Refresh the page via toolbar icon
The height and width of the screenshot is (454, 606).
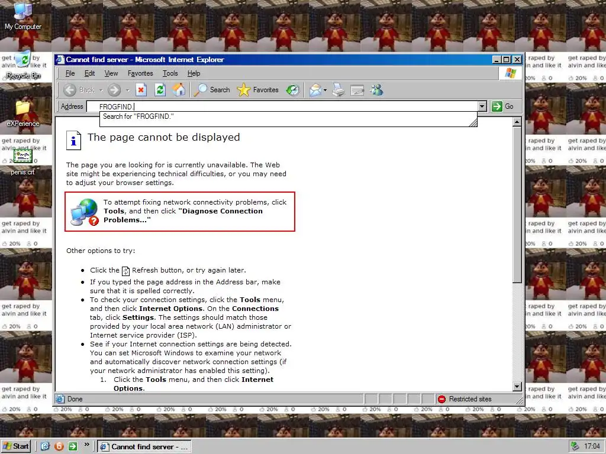[x=160, y=90]
